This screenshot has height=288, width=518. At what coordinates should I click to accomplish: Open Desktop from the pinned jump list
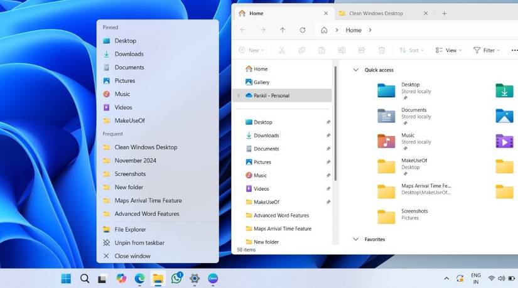pos(158,41)
